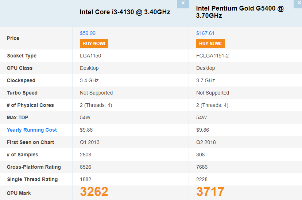Open the $59.99 price link
302x200 pixels.
pyautogui.click(x=88, y=33)
